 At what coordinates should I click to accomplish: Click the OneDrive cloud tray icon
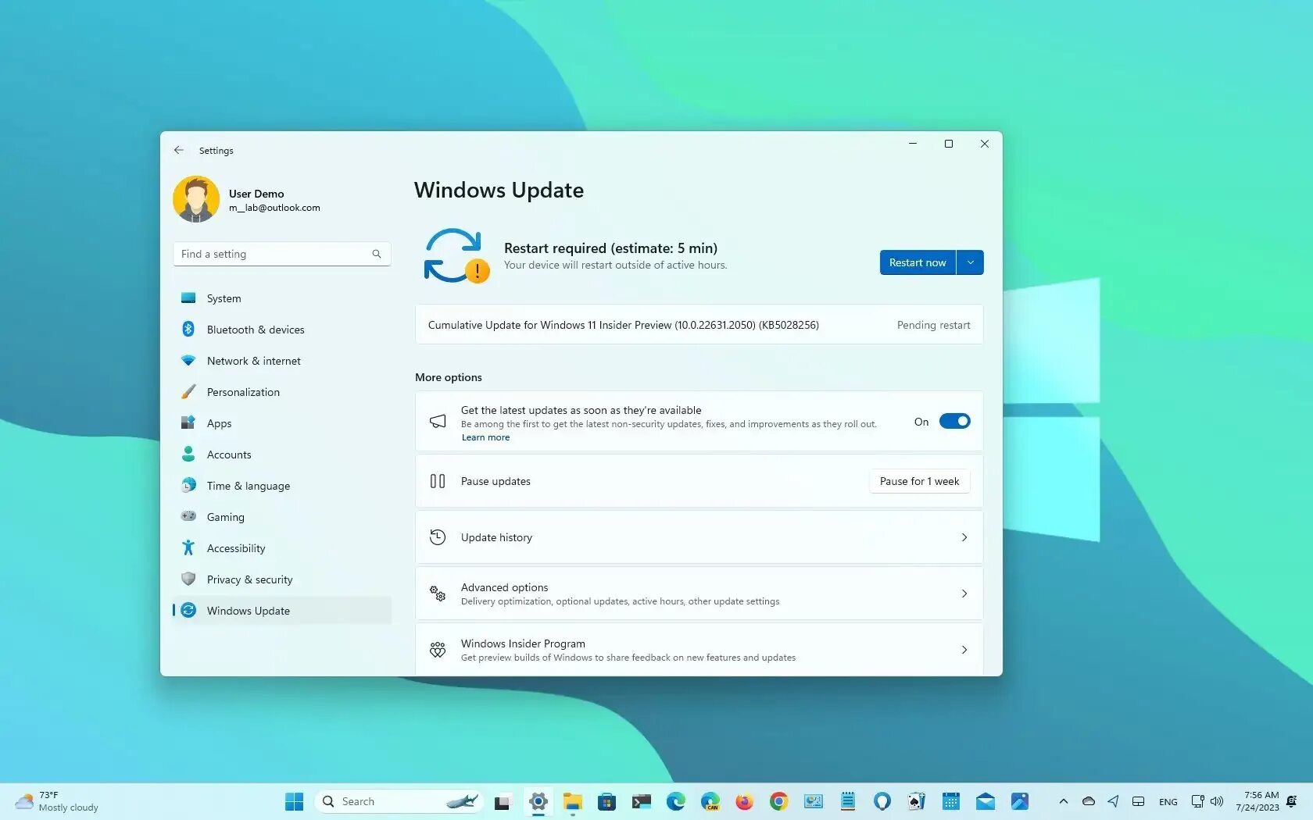(x=1088, y=801)
